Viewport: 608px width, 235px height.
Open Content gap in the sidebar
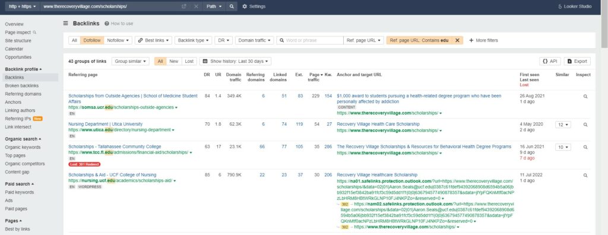pyautogui.click(x=17, y=172)
